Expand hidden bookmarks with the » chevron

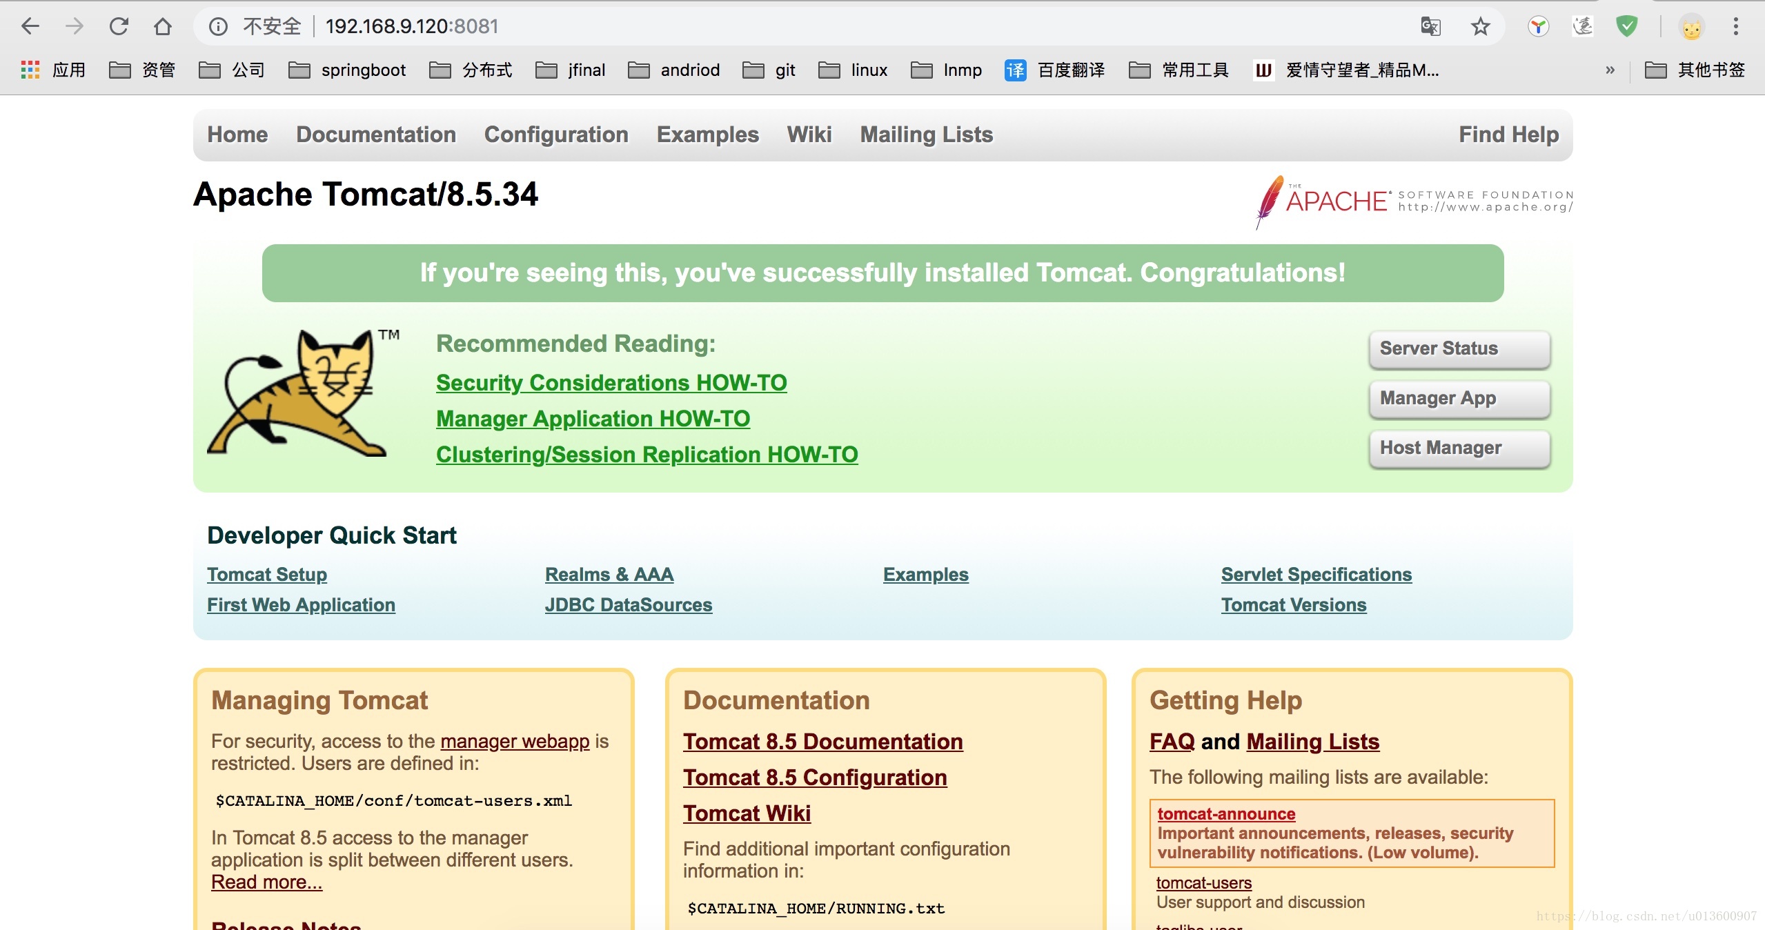(1610, 70)
